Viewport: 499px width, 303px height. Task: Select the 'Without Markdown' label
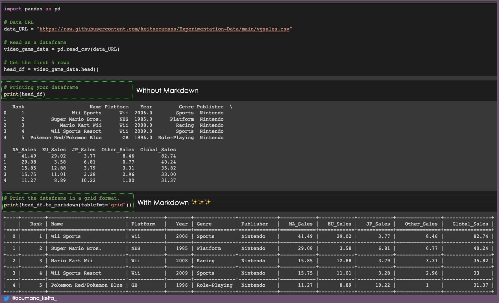(x=167, y=91)
